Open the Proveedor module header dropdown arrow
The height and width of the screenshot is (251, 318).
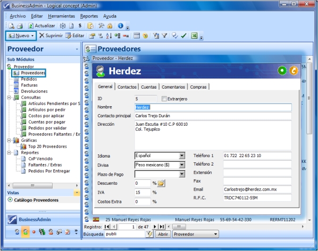click(x=77, y=49)
